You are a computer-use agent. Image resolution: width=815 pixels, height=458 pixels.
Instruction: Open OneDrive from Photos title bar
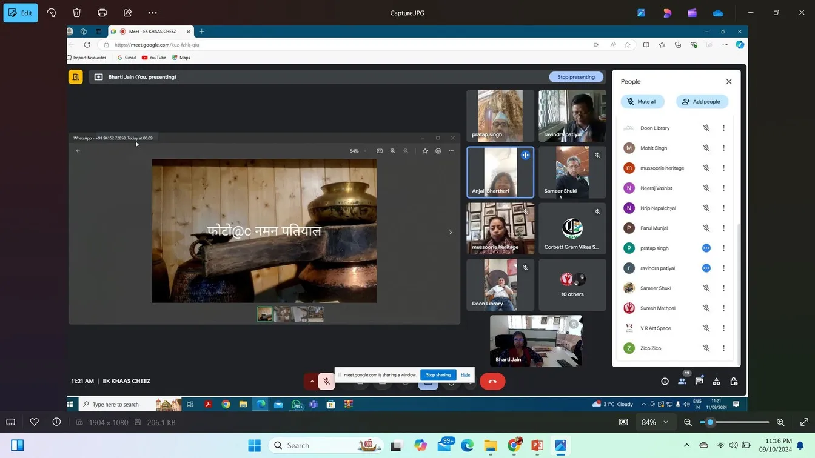(x=718, y=13)
